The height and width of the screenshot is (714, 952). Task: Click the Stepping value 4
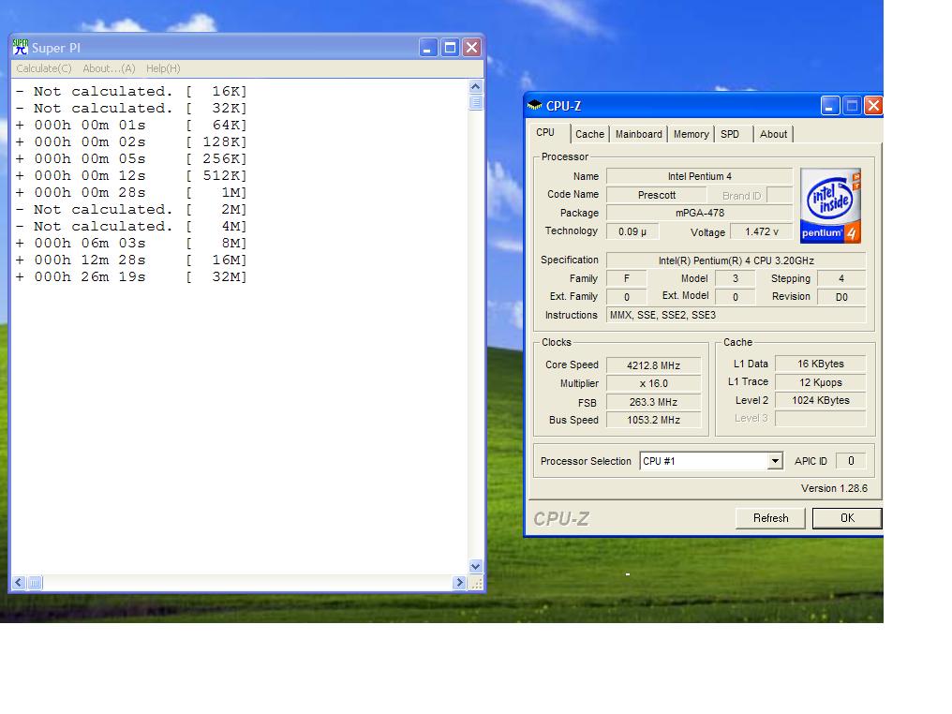pos(841,278)
